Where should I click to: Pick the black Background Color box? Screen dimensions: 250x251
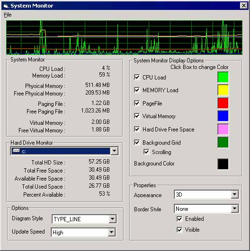point(223,164)
